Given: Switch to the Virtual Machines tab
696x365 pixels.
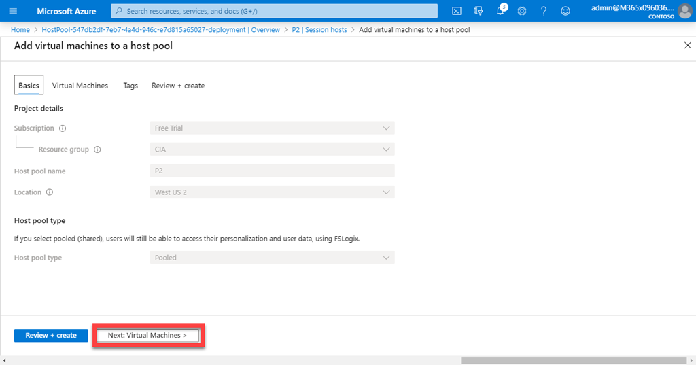Looking at the screenshot, I should point(80,86).
